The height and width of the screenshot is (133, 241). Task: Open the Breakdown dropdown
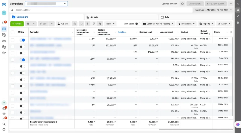(186, 24)
